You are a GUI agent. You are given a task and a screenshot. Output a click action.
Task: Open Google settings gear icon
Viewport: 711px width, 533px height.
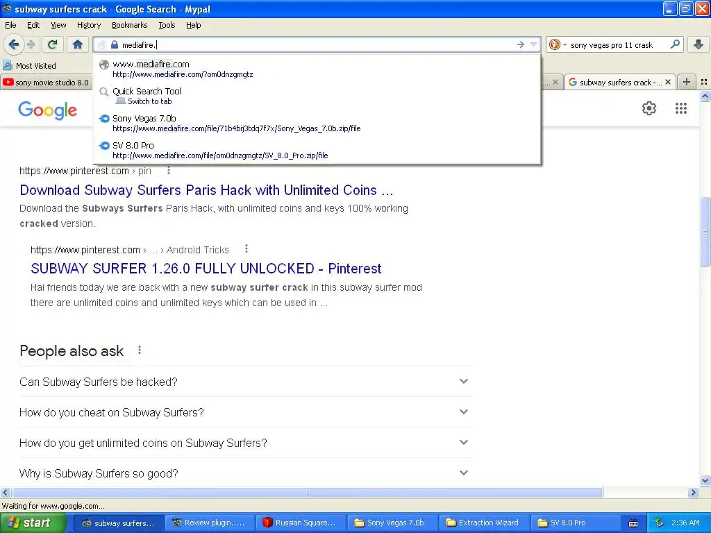pyautogui.click(x=649, y=108)
